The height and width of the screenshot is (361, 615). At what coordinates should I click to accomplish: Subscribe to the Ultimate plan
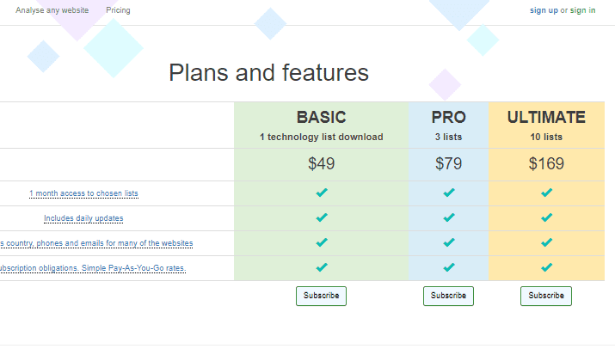point(546,296)
